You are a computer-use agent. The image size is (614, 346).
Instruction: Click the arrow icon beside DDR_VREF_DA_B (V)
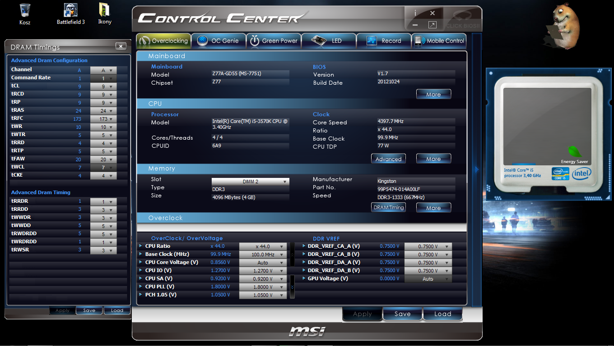304,270
